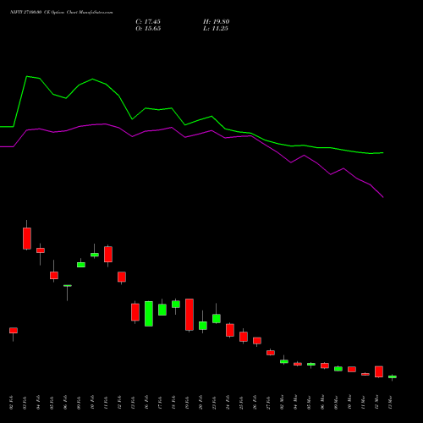Viewport: 423px width, 423px height.
Task: Click the red candlestick for 04 Feb
Action: [41, 250]
